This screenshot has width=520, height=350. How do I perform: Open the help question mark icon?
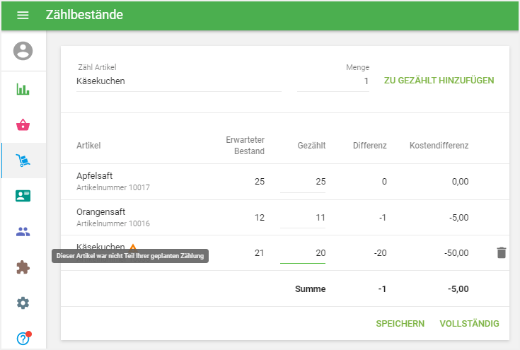click(x=23, y=339)
